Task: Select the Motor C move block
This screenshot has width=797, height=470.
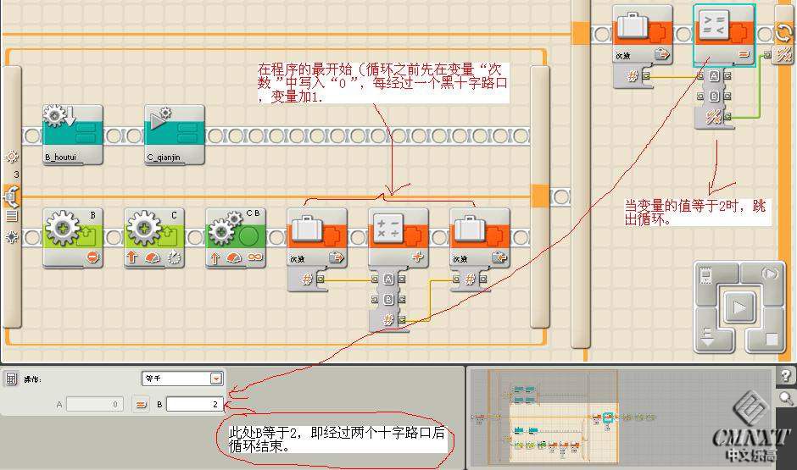Action: coord(154,237)
